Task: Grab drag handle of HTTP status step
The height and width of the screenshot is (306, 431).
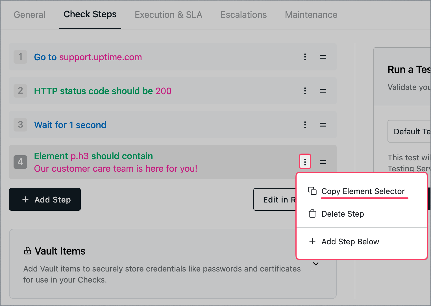Action: 323,91
